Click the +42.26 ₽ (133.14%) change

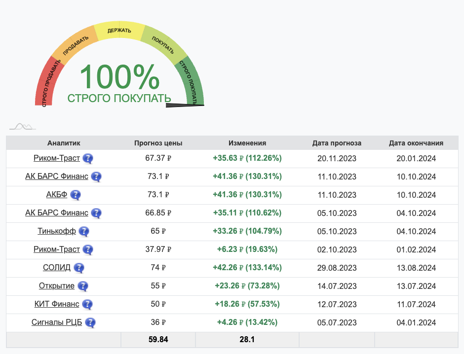247,267
